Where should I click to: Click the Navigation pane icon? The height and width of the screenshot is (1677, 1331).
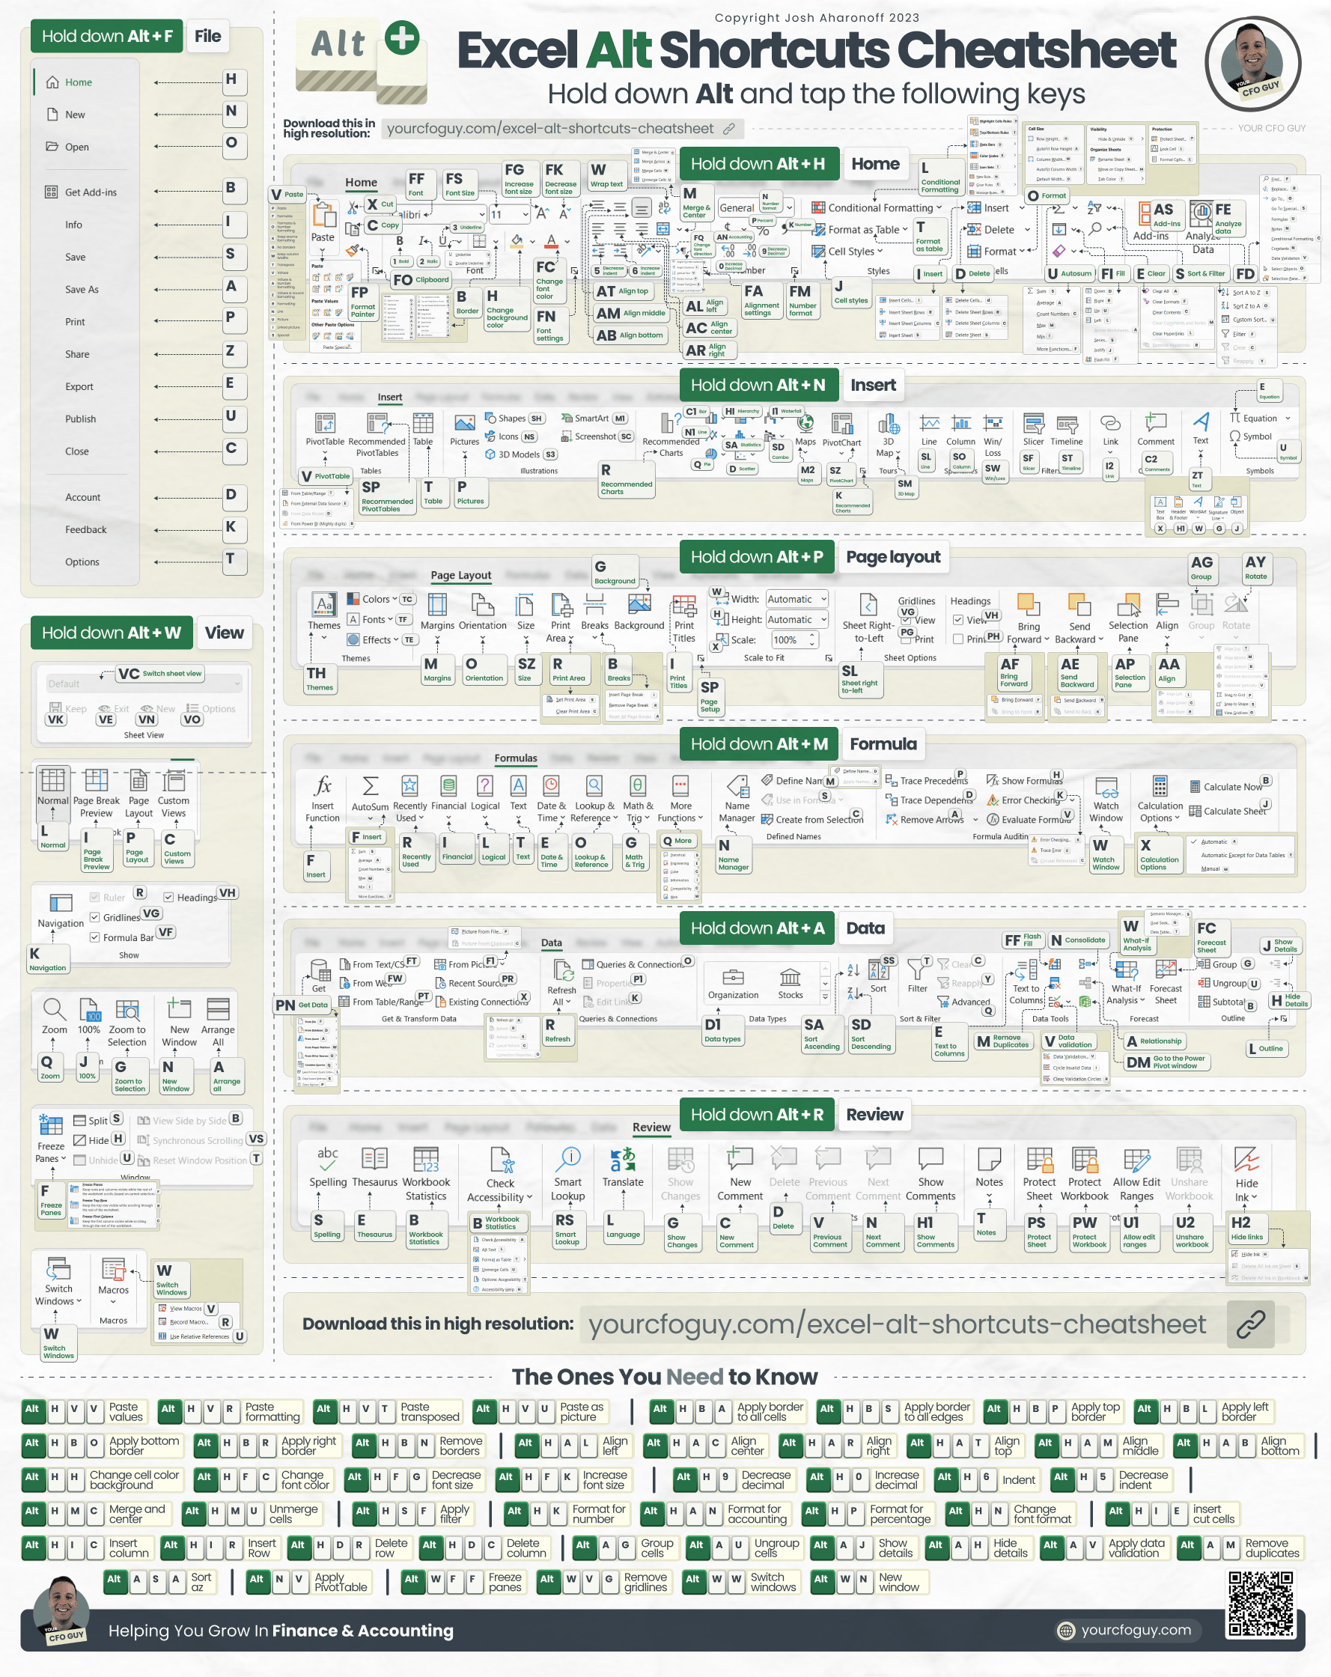tap(61, 902)
